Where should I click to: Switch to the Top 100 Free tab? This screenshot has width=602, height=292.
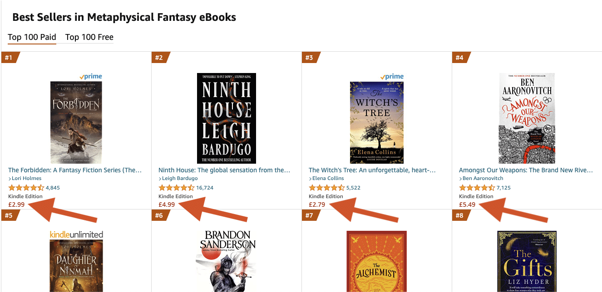click(89, 37)
